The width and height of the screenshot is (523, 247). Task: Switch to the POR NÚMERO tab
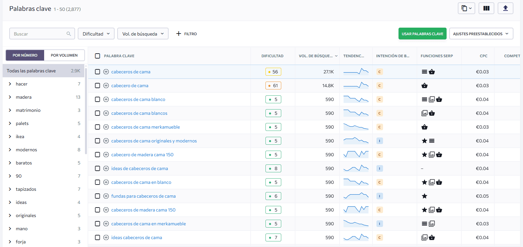tap(25, 55)
